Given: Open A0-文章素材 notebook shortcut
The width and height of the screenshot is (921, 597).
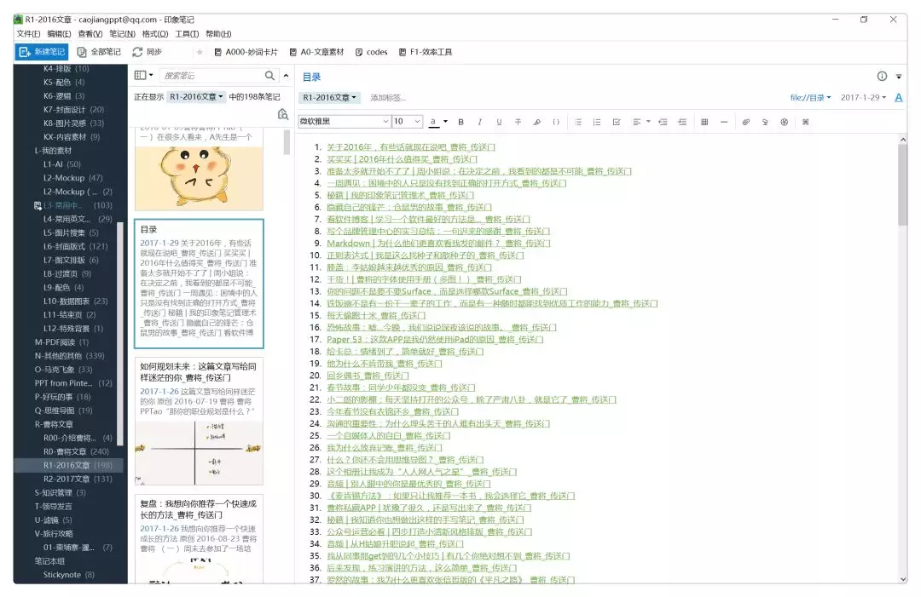Looking at the screenshot, I should (316, 52).
